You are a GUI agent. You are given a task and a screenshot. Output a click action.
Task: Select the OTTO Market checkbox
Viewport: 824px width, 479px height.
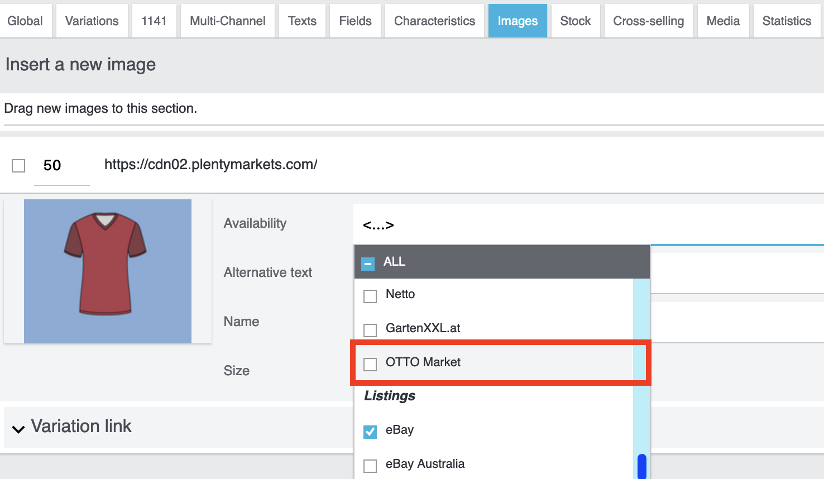pos(370,364)
